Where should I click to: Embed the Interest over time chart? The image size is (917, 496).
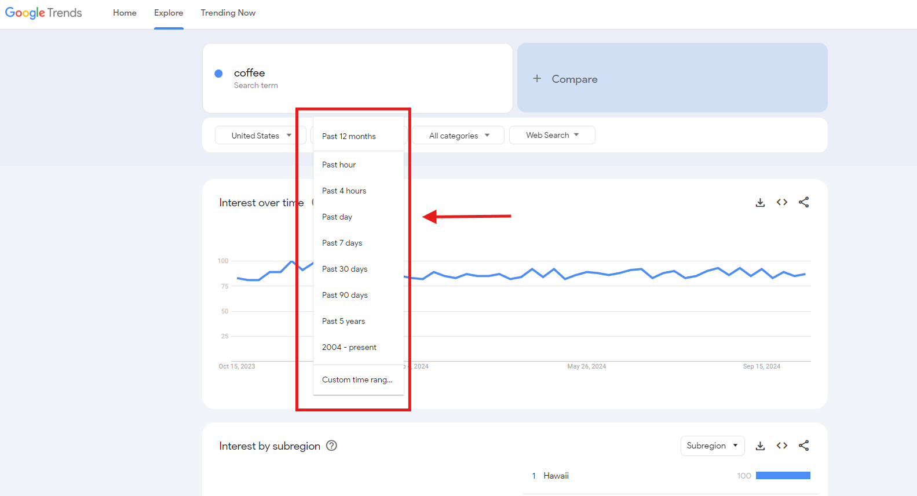pos(782,202)
